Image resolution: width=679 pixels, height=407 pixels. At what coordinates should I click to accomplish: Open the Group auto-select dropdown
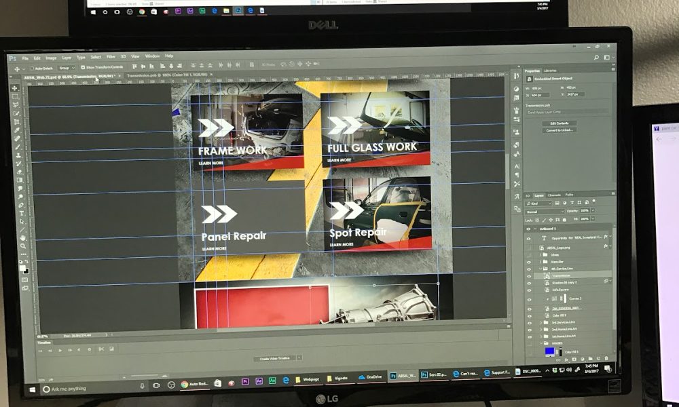click(67, 68)
